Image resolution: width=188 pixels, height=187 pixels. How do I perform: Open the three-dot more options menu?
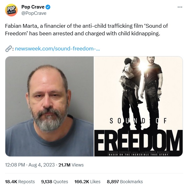180,7
